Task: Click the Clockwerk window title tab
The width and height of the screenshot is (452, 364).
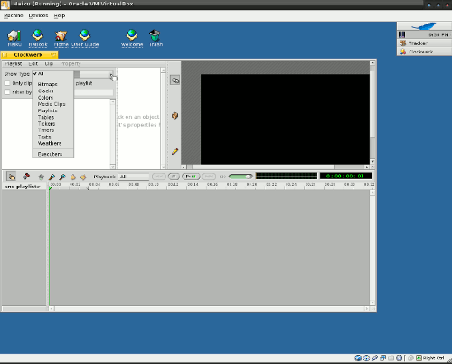Action: (x=29, y=54)
